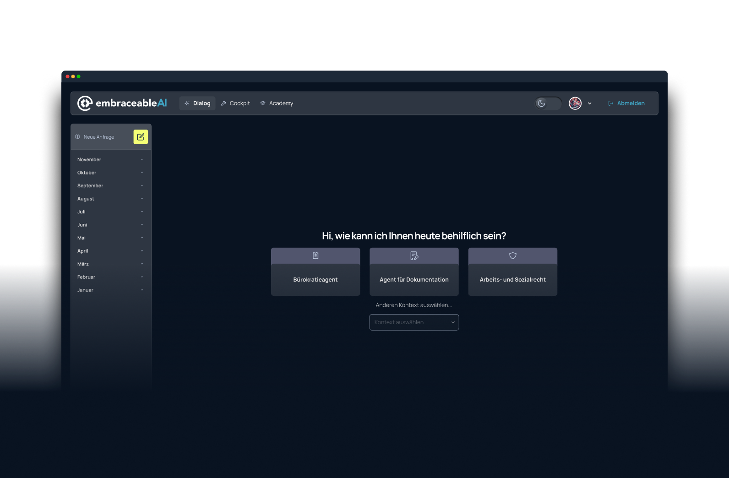Click the info icon beside Neue Anfrage

coord(77,137)
